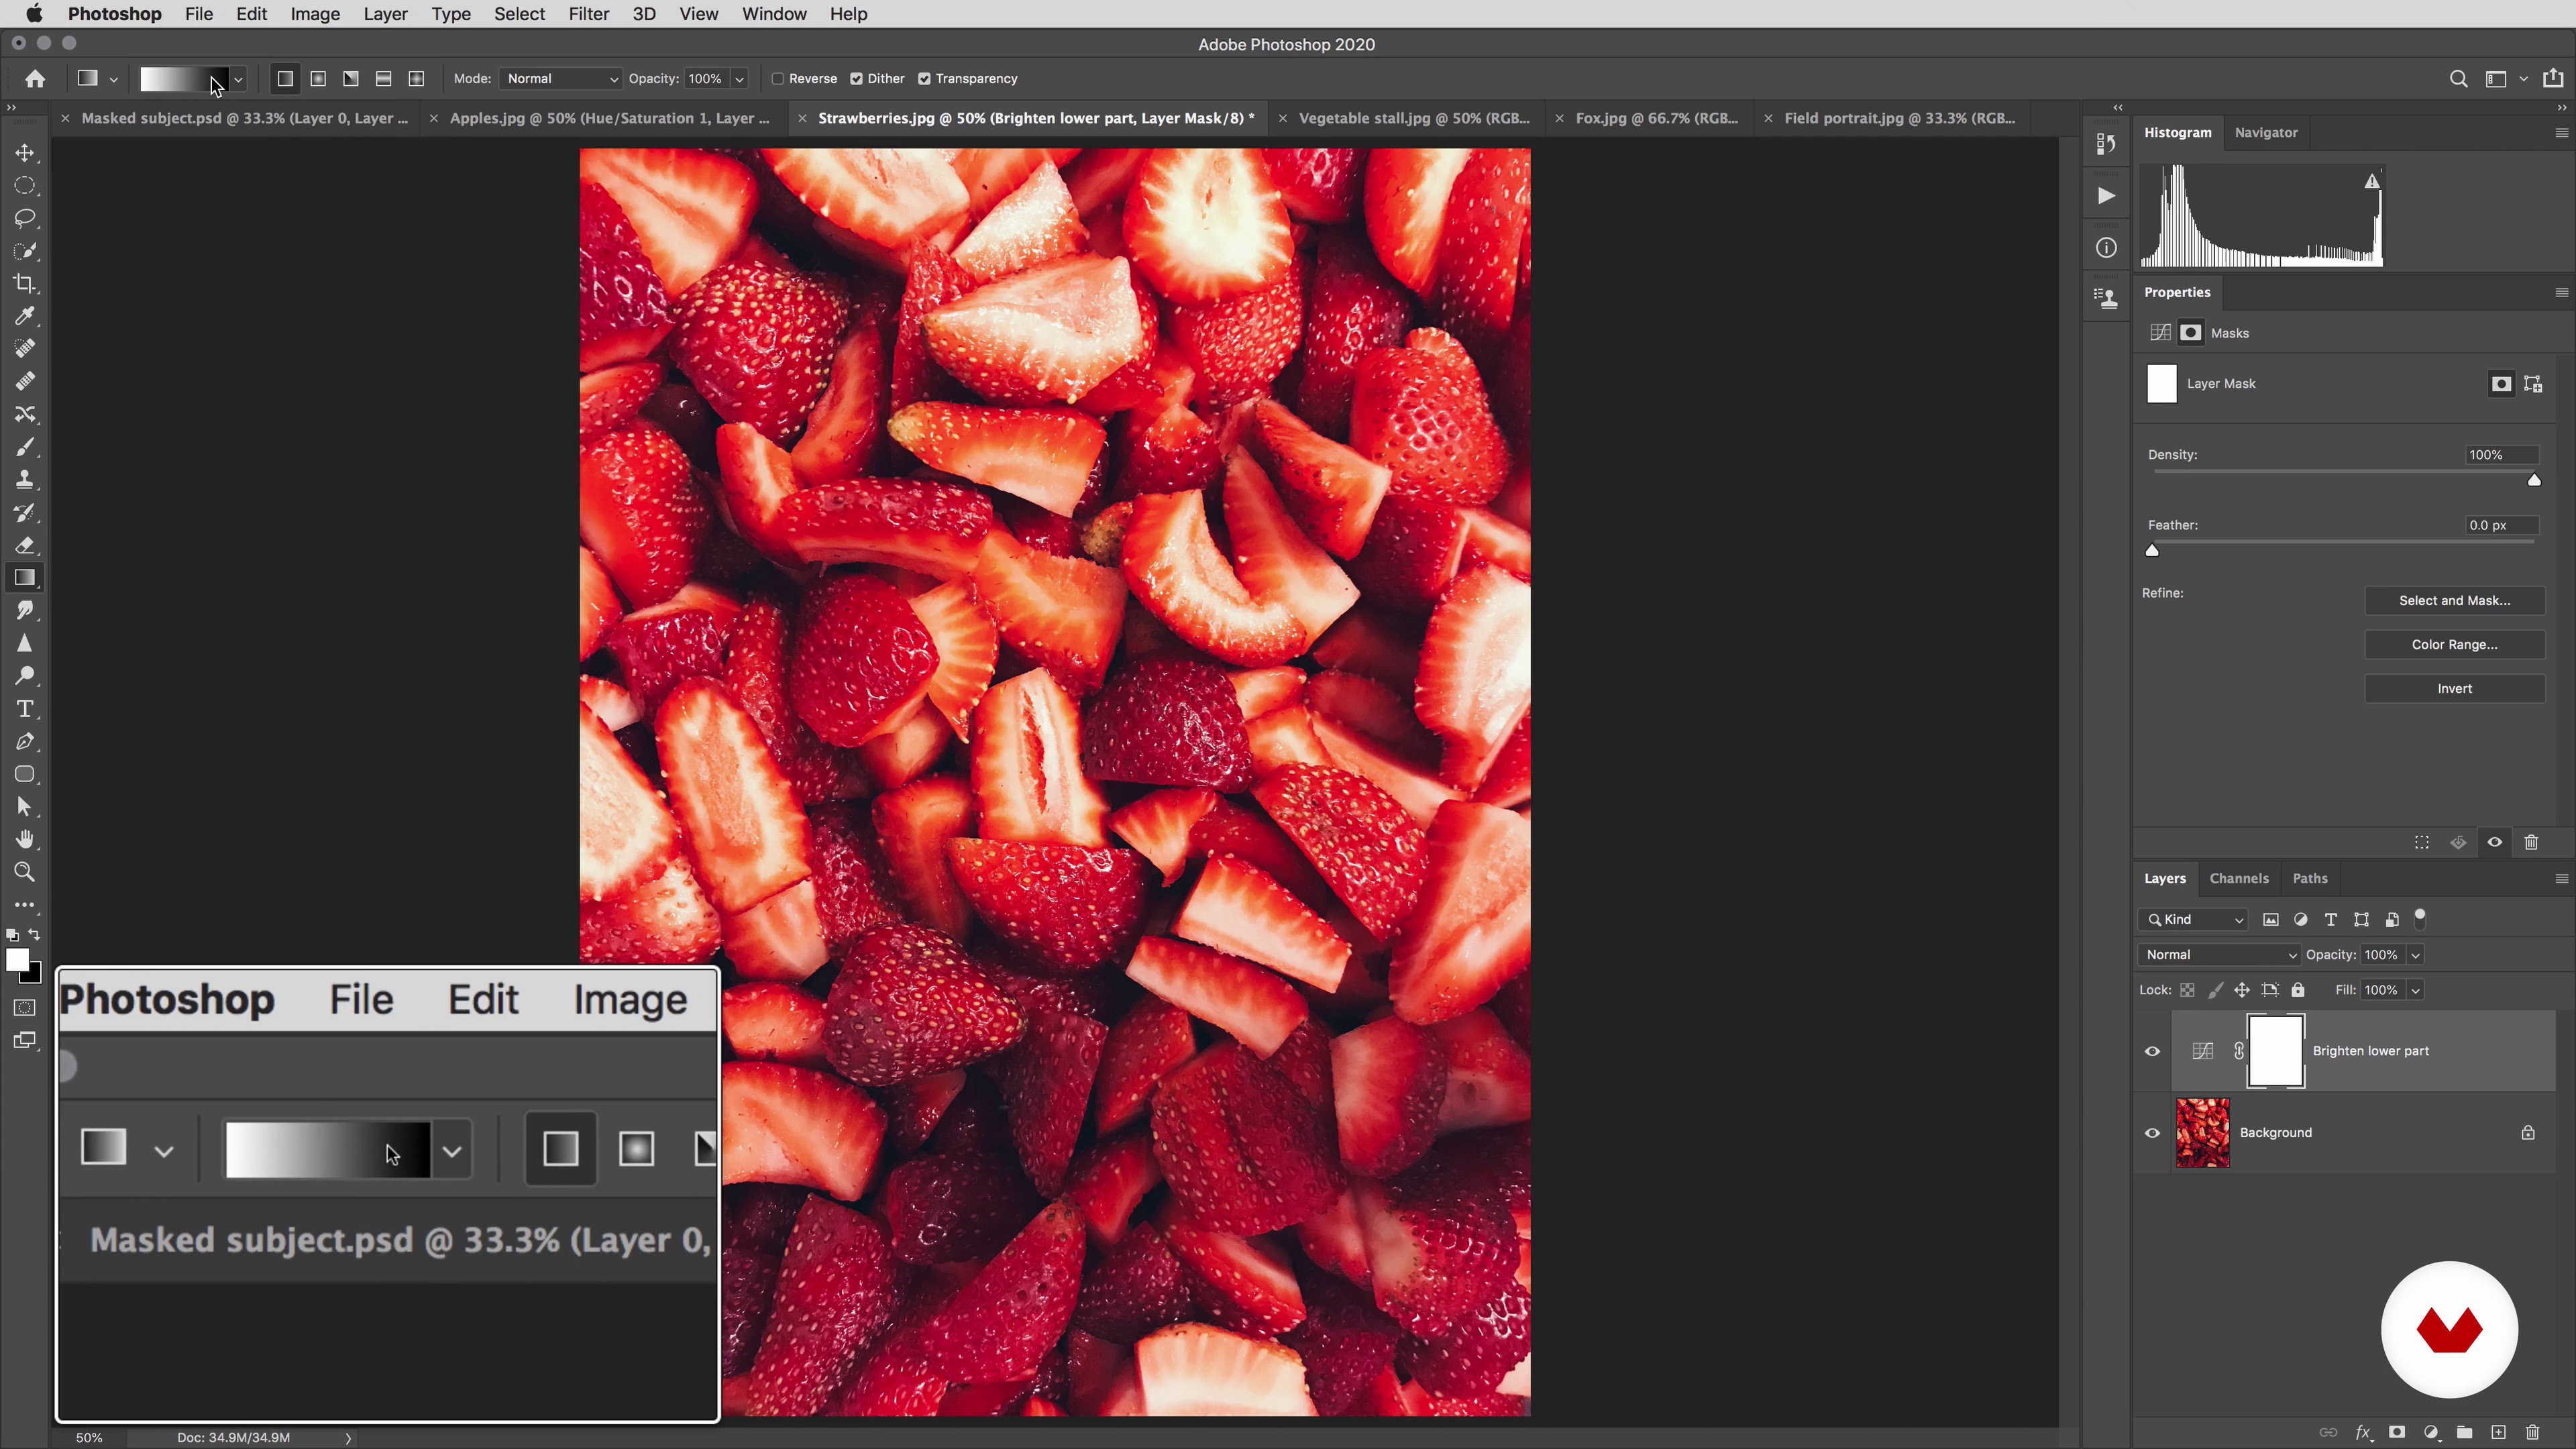
Task: Select the Horizontal Type tool
Action: coord(25,709)
